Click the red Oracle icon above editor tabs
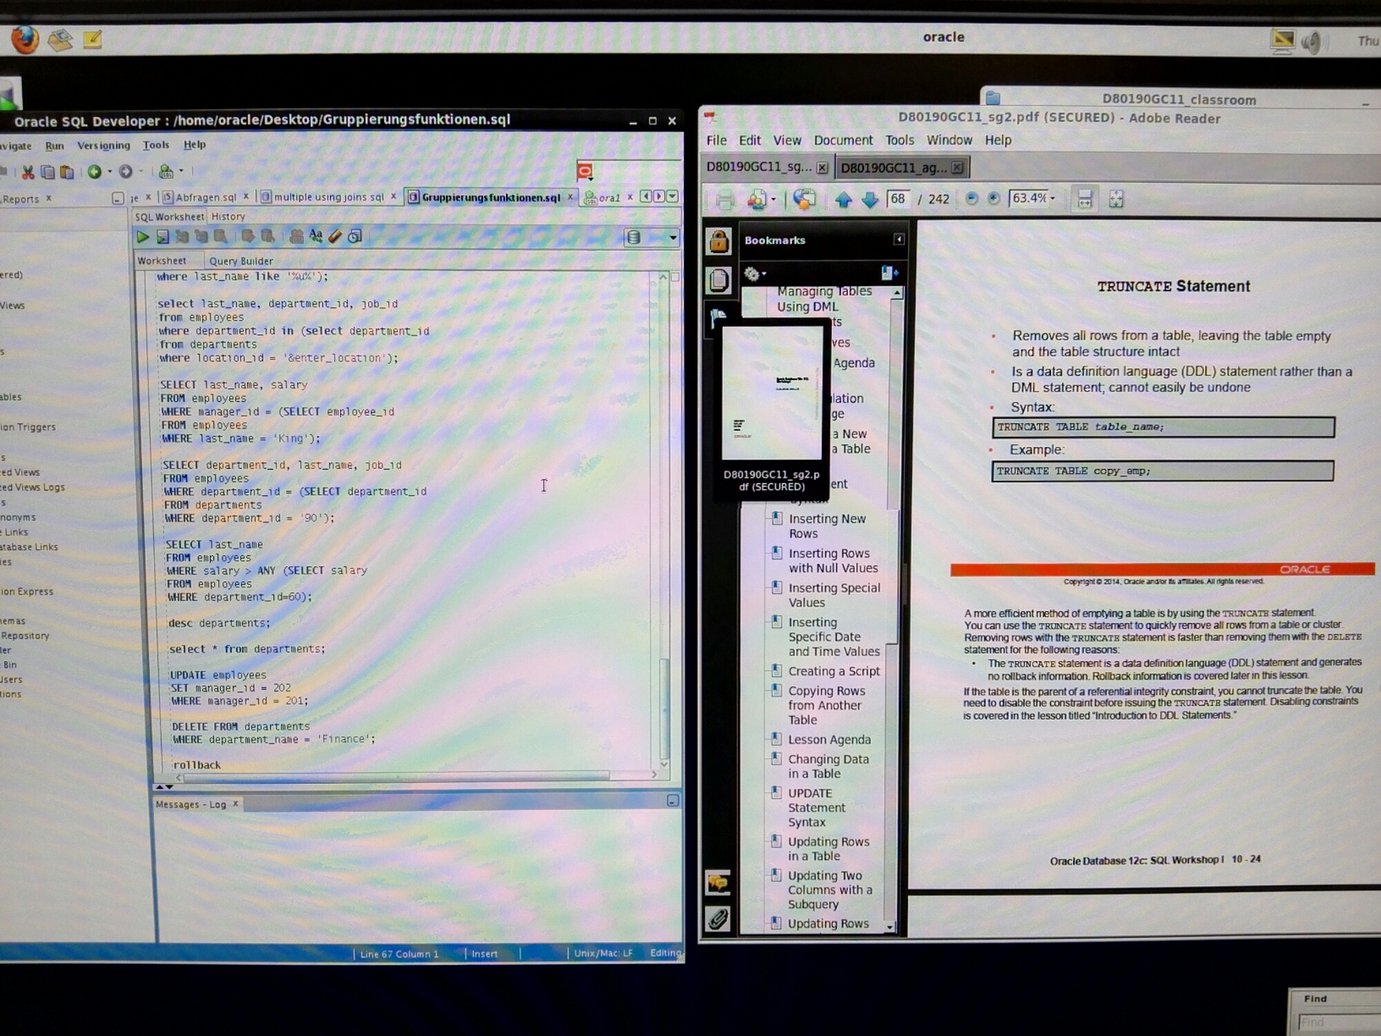This screenshot has height=1036, width=1381. tap(585, 171)
